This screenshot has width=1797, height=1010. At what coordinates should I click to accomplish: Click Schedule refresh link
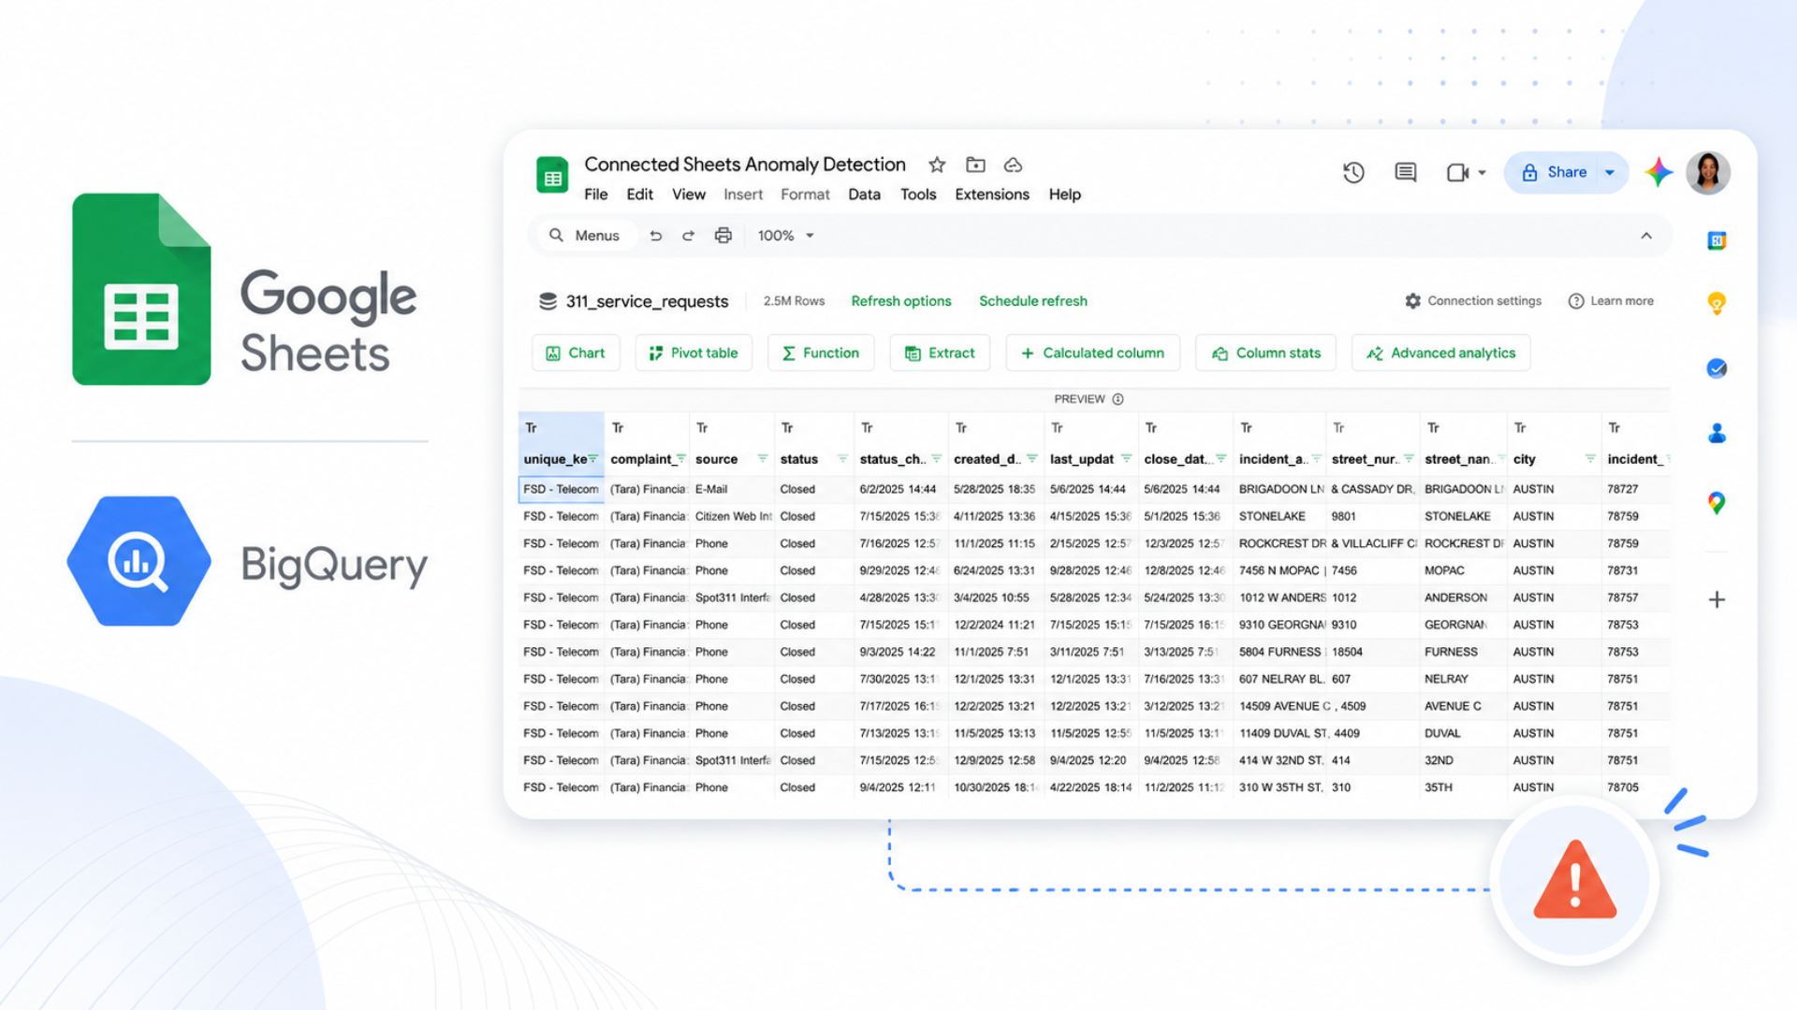pyautogui.click(x=1033, y=301)
